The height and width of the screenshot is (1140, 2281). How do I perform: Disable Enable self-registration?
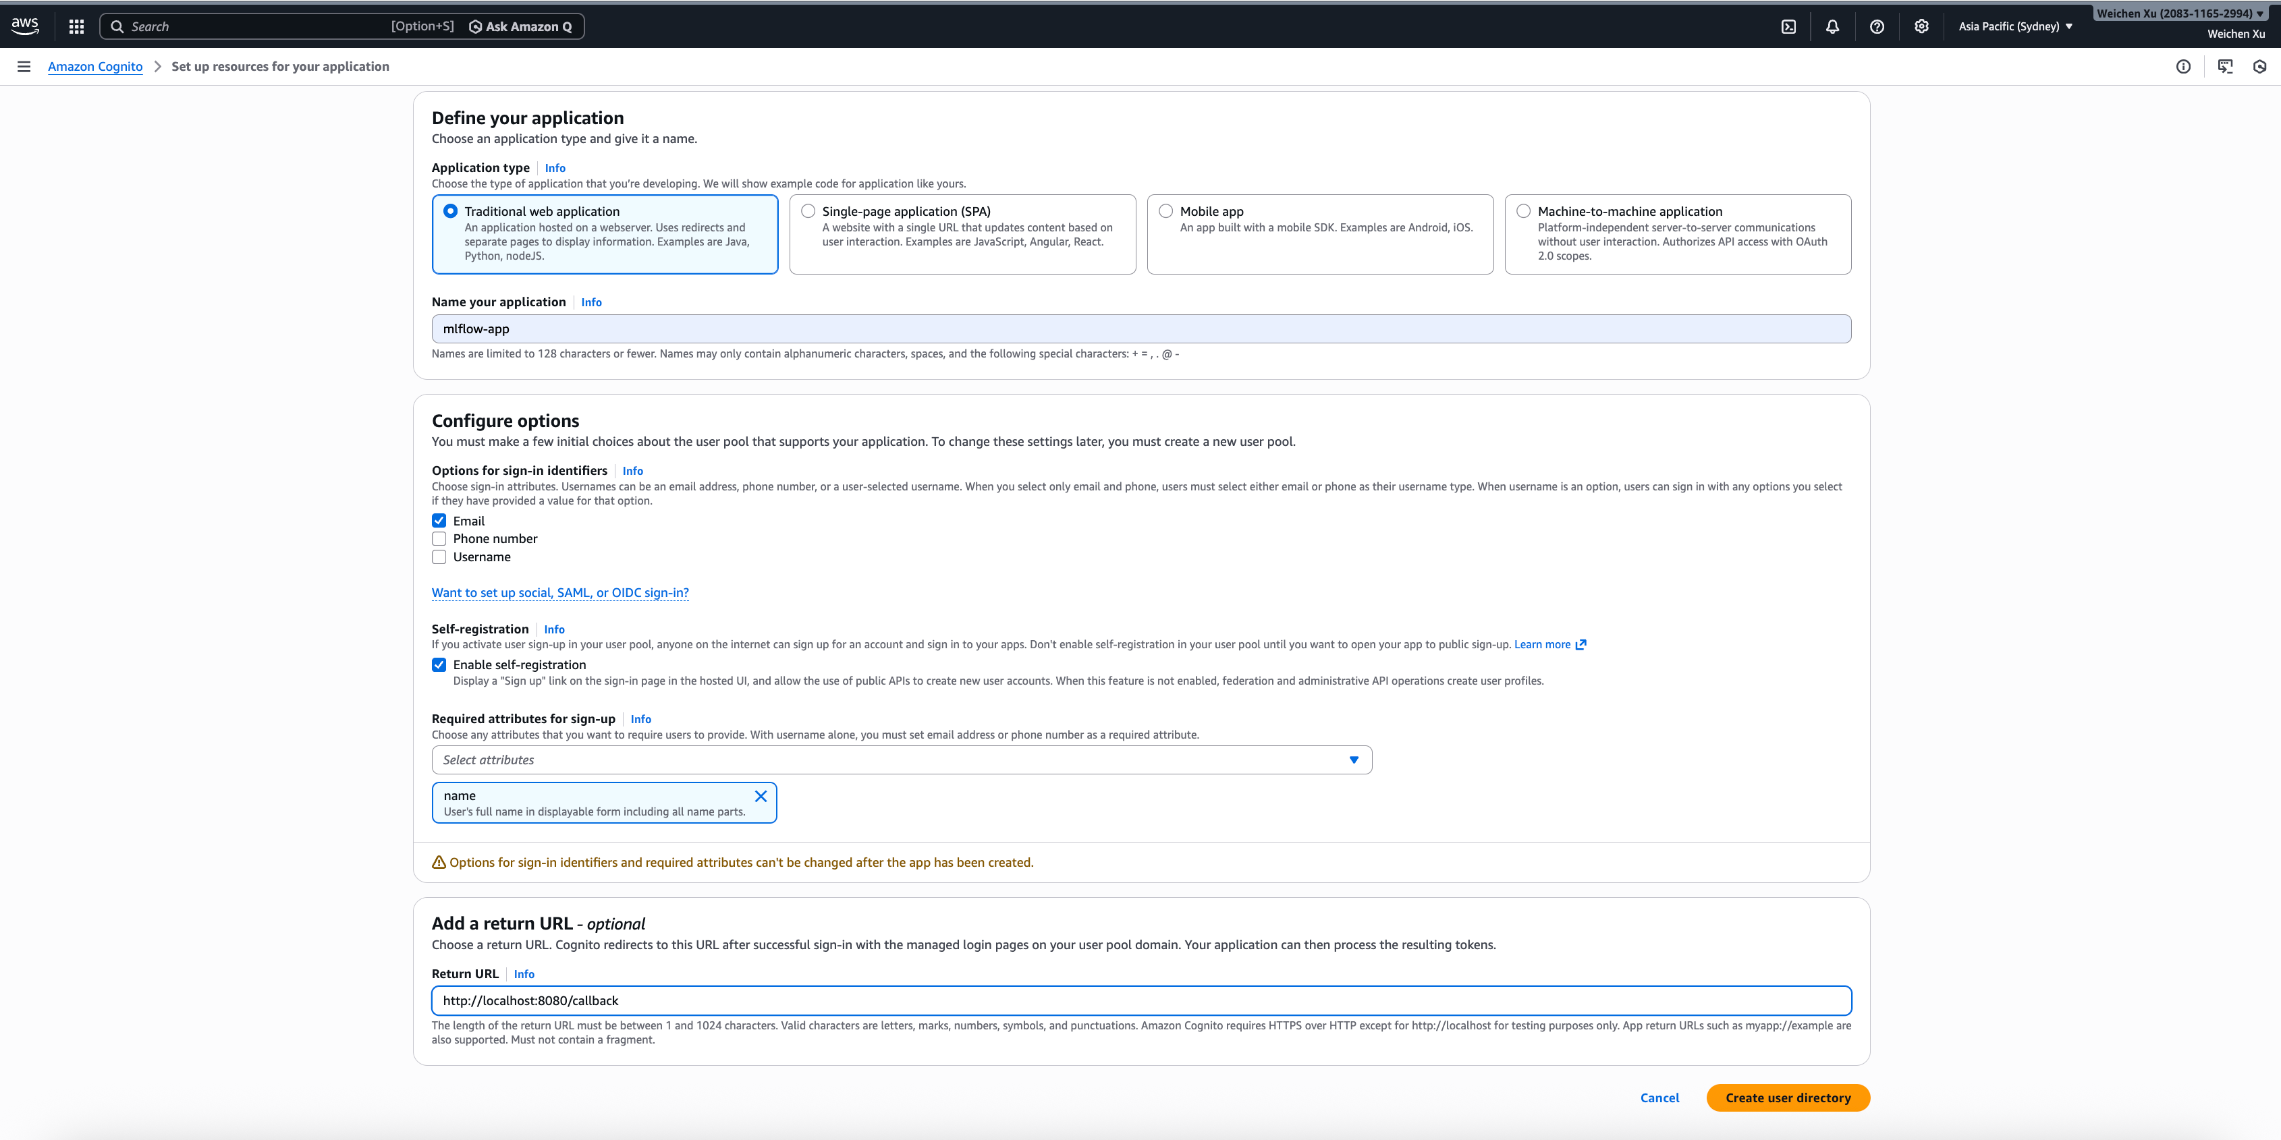point(438,664)
